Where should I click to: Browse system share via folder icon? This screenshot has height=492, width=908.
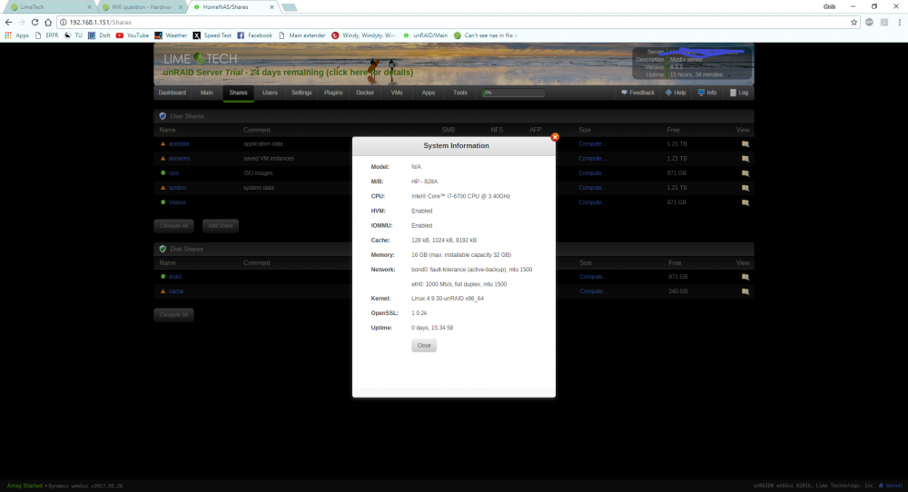tap(745, 188)
